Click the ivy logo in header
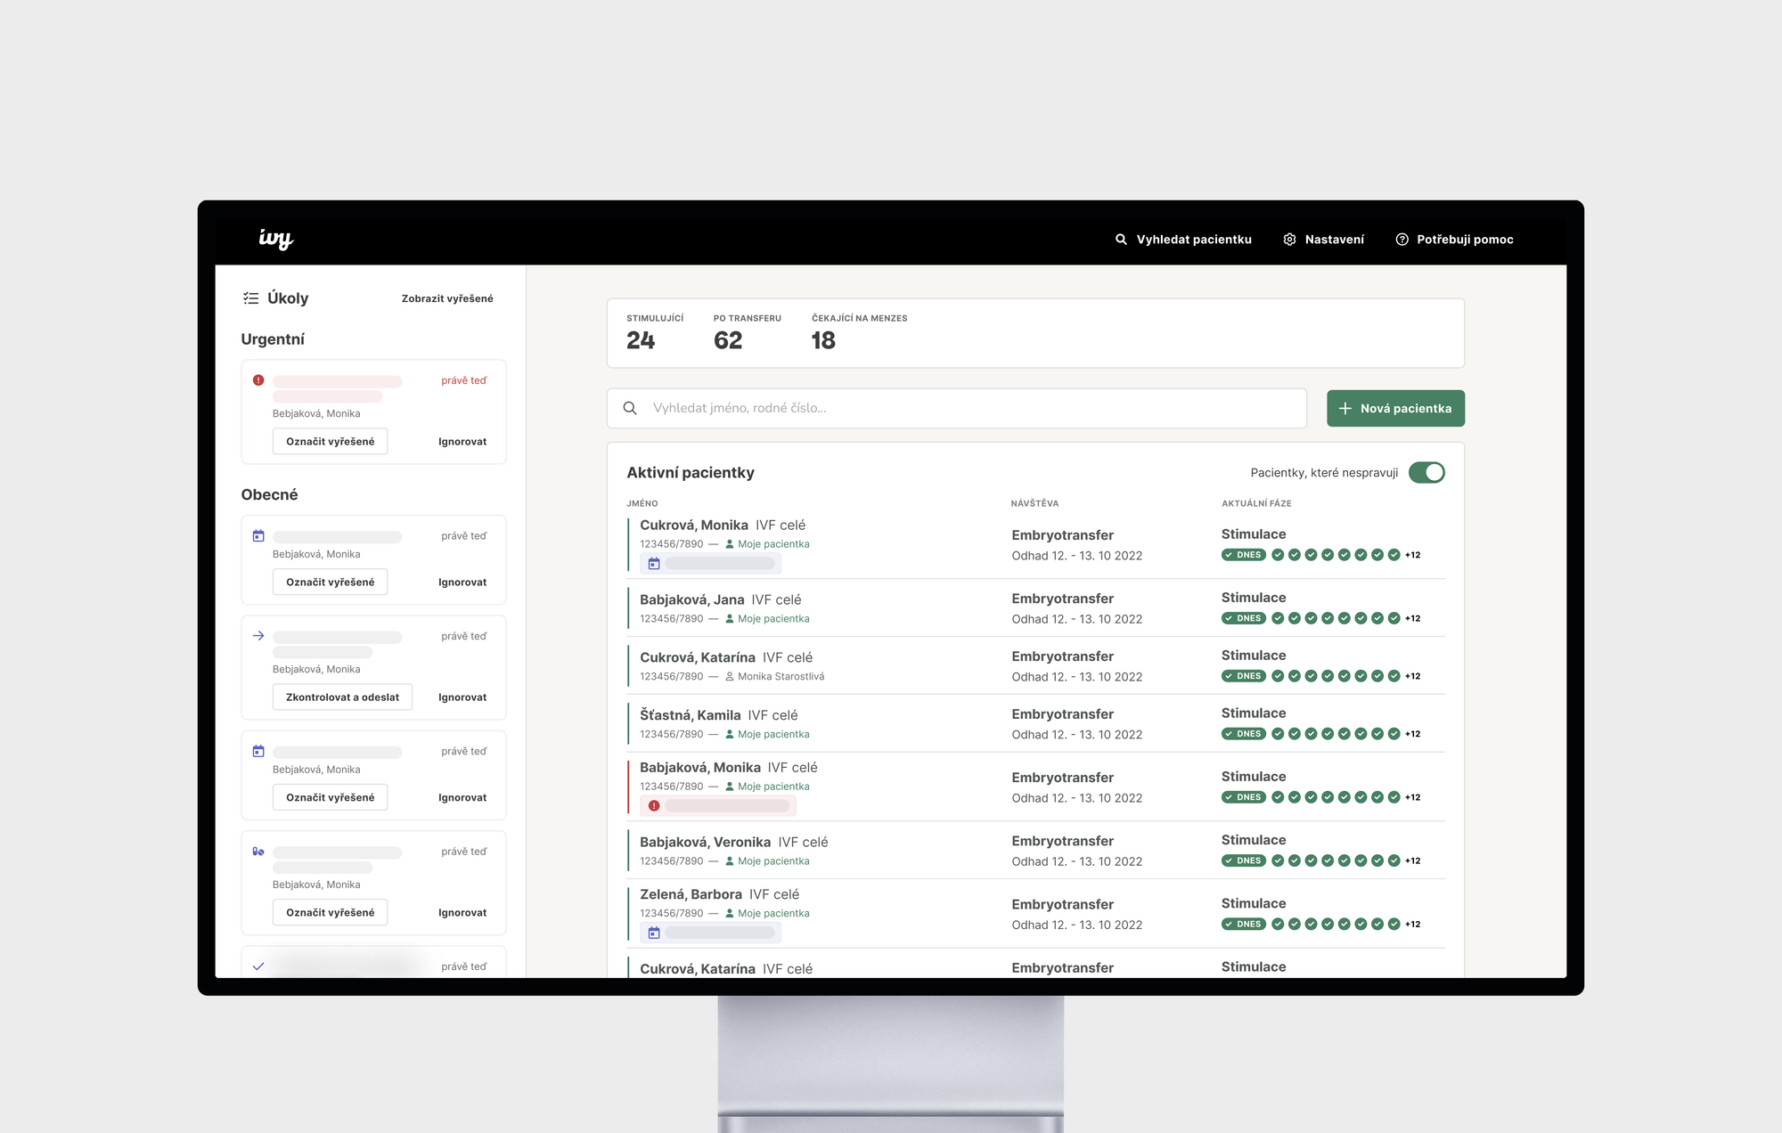This screenshot has width=1782, height=1133. pos(275,239)
